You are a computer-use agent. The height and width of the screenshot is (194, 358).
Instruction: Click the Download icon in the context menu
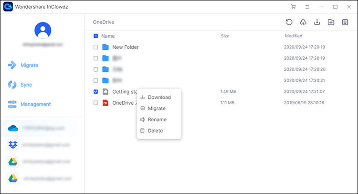click(x=142, y=97)
